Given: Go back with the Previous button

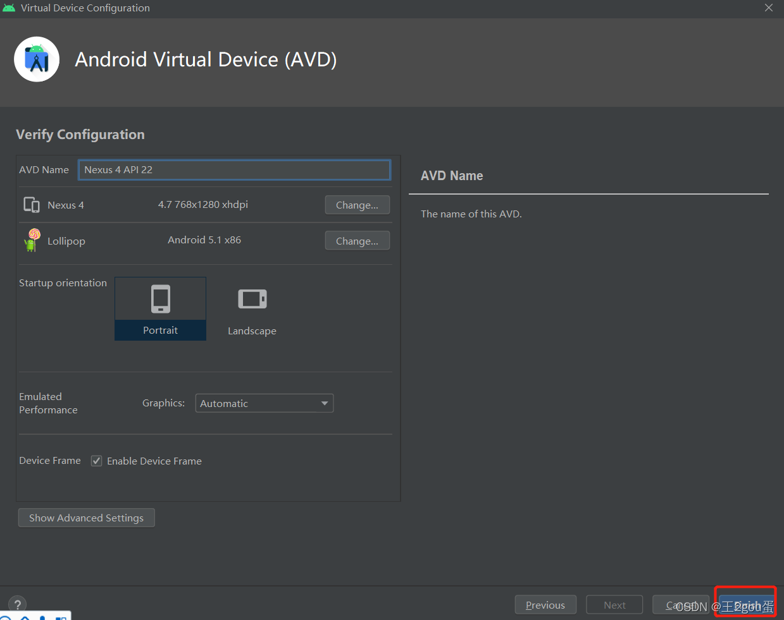Looking at the screenshot, I should pyautogui.click(x=545, y=605).
